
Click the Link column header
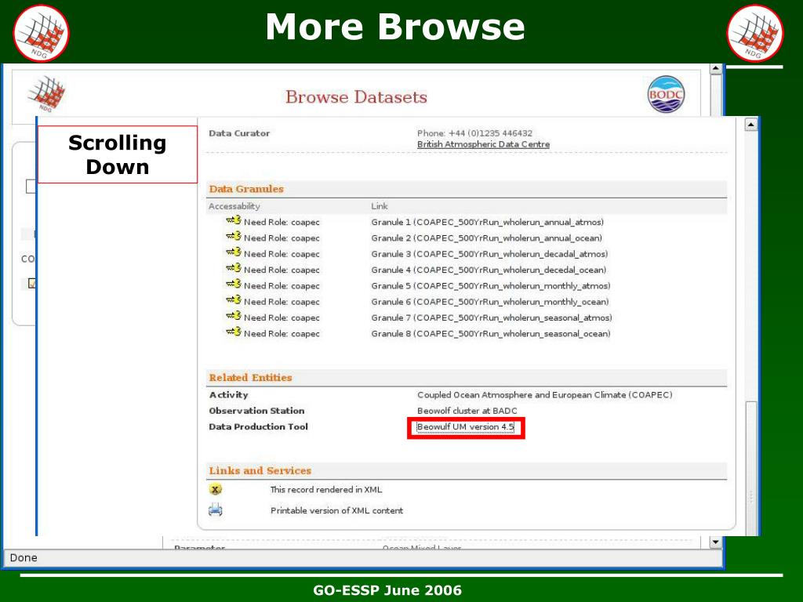380,206
